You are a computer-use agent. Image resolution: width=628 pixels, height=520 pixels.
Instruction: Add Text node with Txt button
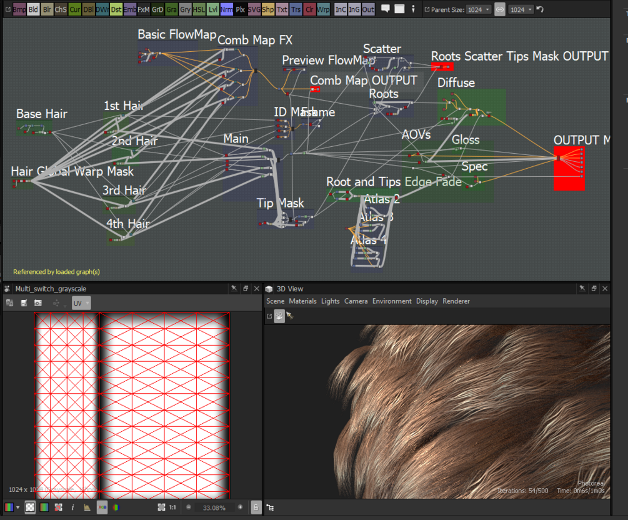coord(282,9)
